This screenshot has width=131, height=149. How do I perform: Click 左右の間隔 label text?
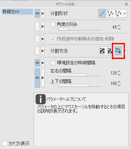tap(61, 71)
